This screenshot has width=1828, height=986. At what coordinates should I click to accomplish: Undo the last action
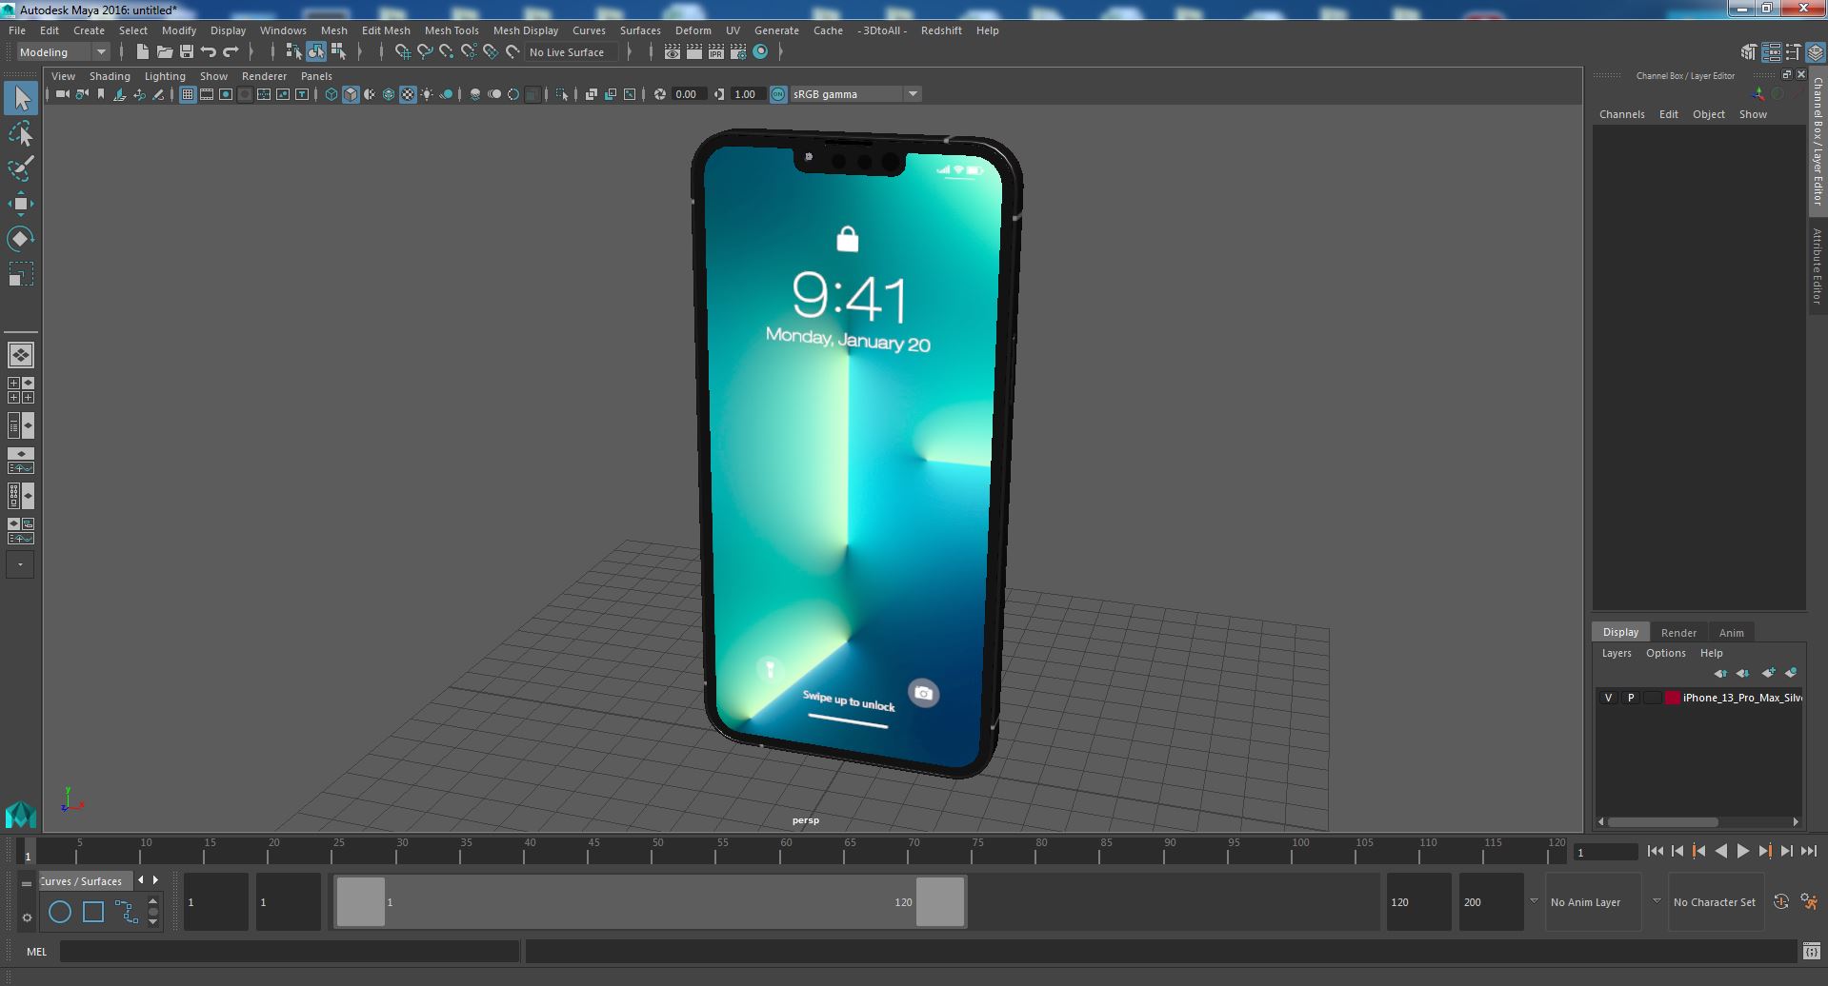[x=208, y=52]
